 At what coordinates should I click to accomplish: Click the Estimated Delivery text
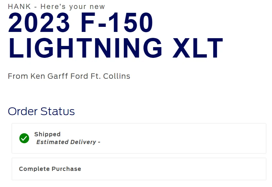68,142
